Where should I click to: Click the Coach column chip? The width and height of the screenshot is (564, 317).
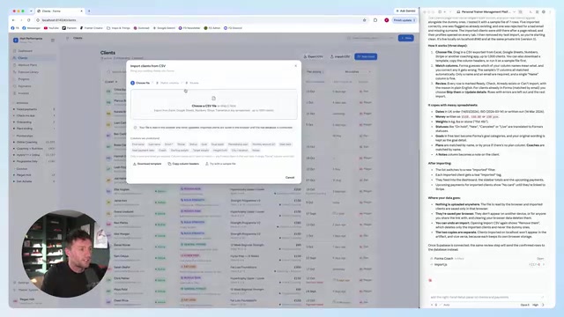coord(162,151)
